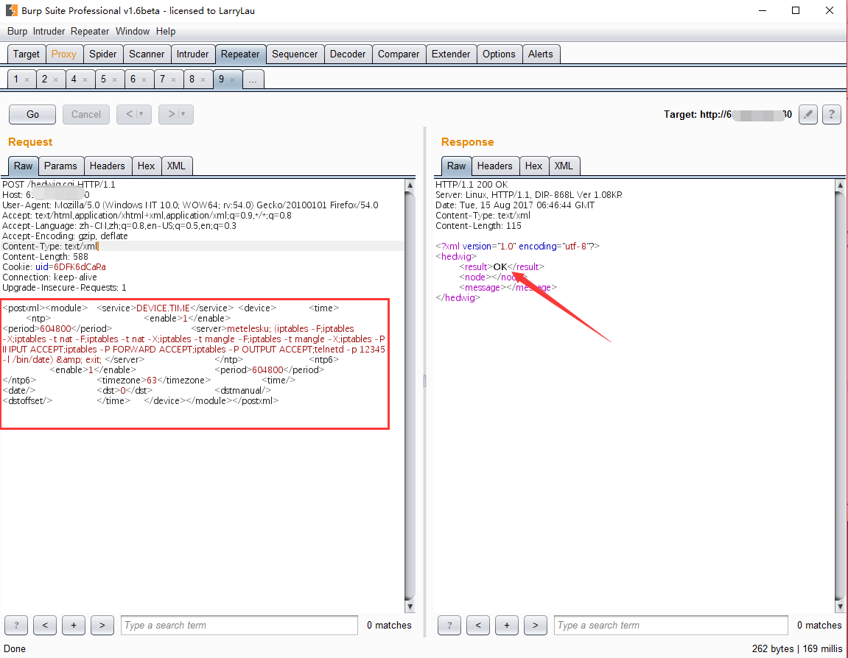The image size is (848, 658).
Task: Open the Repeater menu in menu bar
Action: click(x=90, y=32)
